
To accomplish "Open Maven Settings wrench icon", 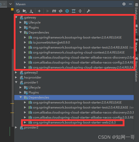I will pos(88,11).
